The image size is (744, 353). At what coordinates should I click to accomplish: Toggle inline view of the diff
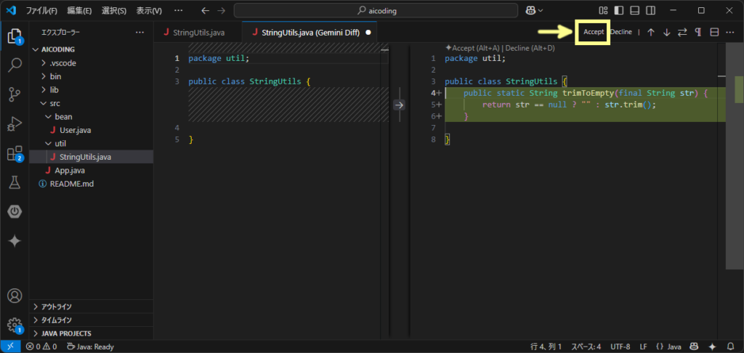(x=714, y=32)
